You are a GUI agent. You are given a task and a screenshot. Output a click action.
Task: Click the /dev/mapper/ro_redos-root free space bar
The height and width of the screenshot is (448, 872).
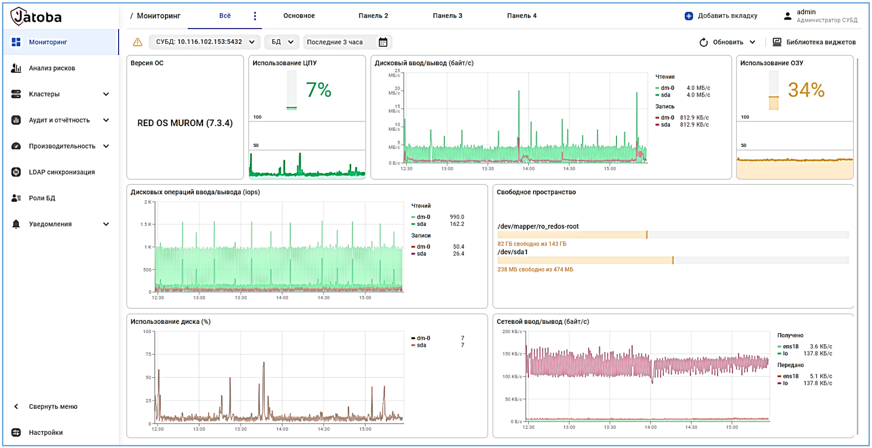(x=672, y=234)
